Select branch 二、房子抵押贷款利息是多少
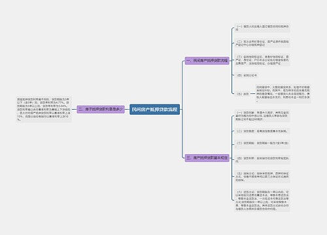Screen dimensions: 327x235 [101, 109]
